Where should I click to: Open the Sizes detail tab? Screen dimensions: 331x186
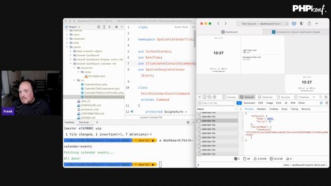coord(284,109)
